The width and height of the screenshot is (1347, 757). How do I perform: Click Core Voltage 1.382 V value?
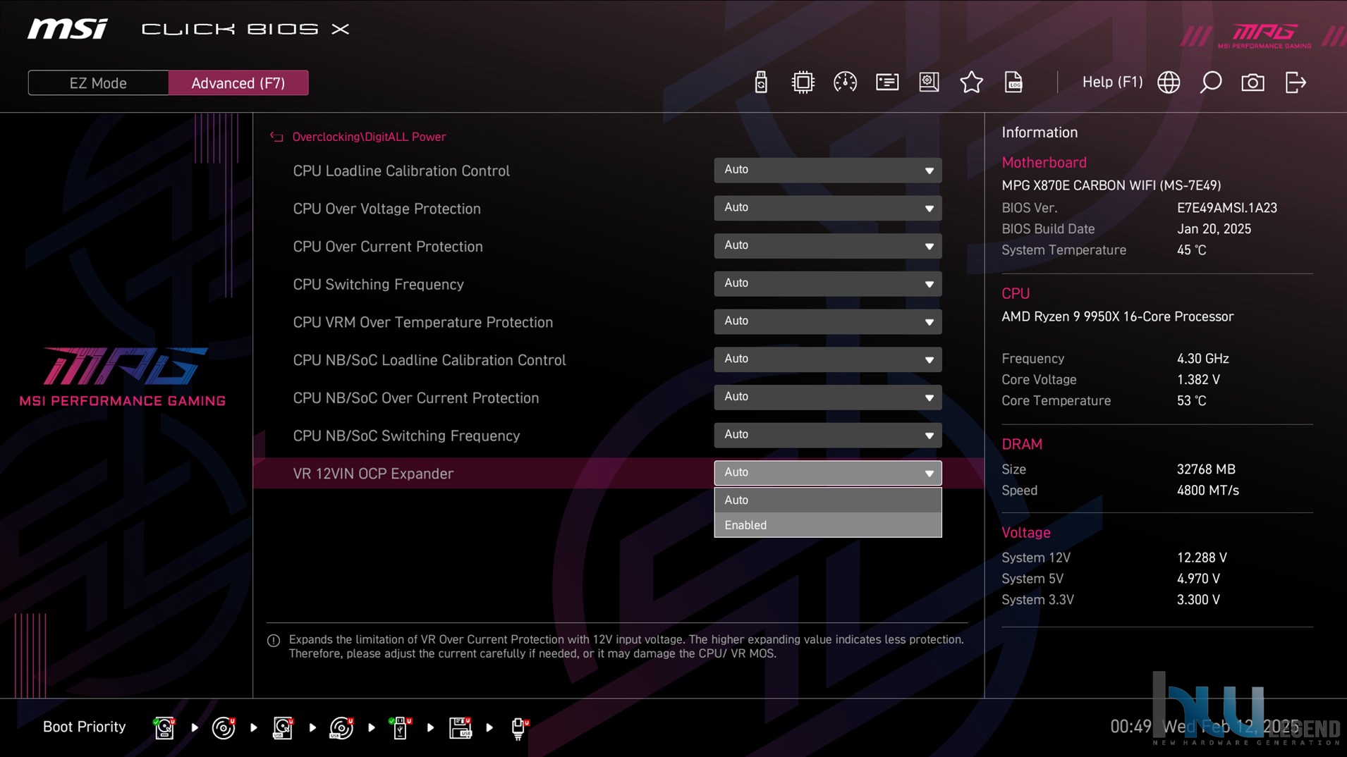click(1198, 380)
